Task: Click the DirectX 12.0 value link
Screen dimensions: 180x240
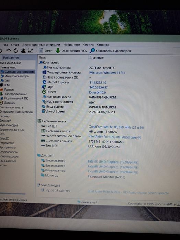Action: pos(97,93)
